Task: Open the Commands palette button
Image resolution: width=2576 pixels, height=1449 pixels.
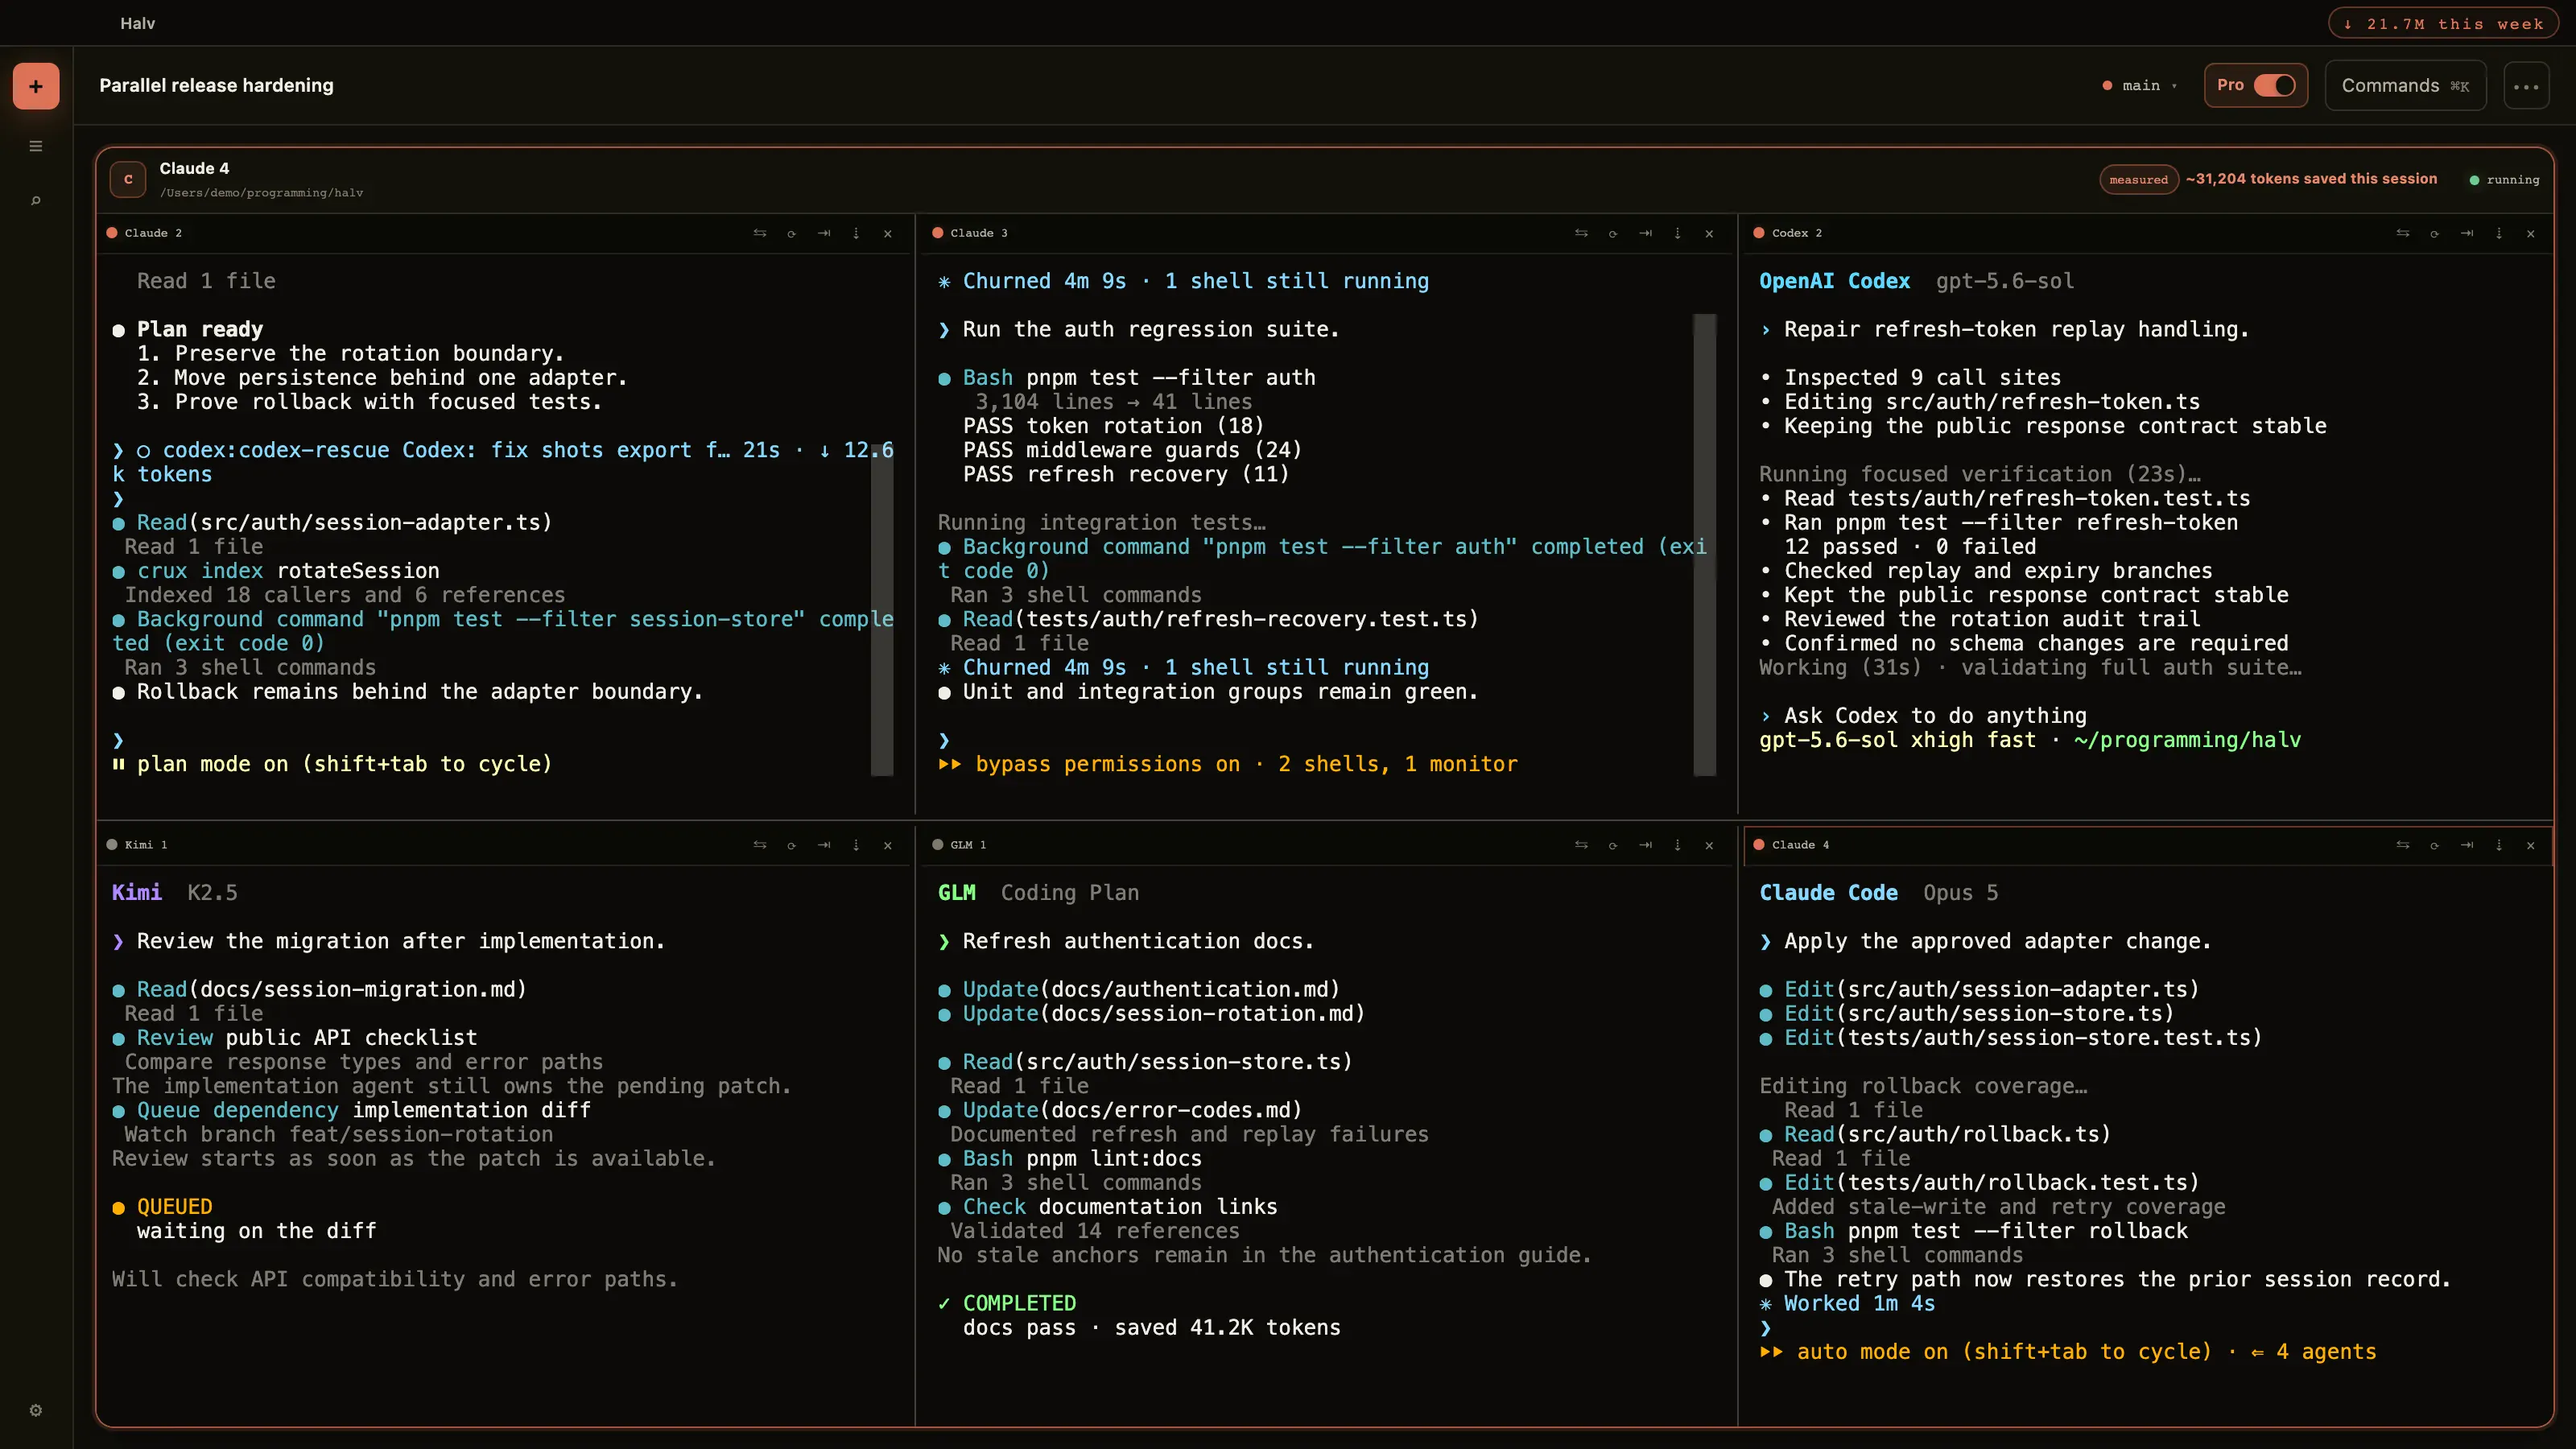Action: click(2405, 86)
